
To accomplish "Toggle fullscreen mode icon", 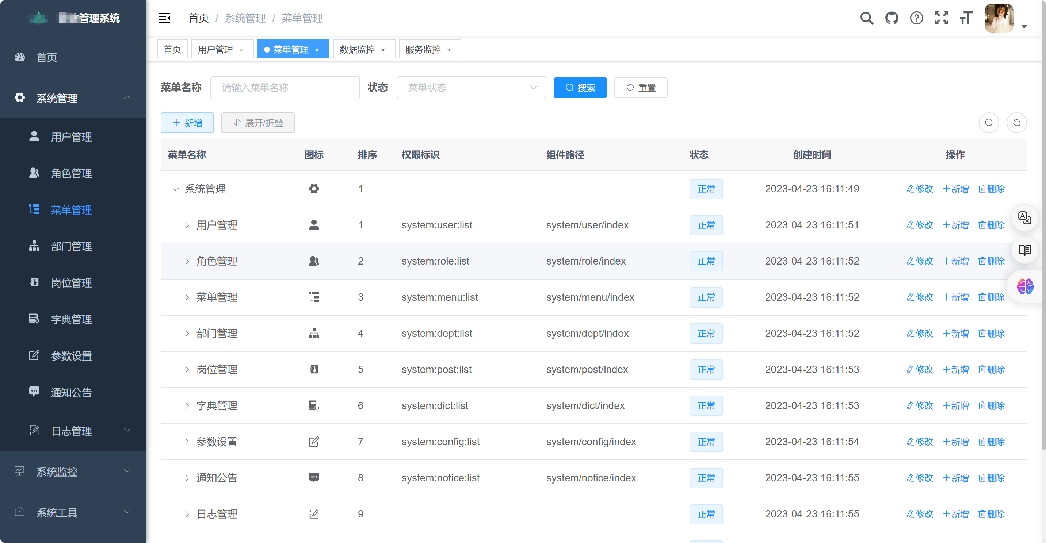I will tap(941, 18).
